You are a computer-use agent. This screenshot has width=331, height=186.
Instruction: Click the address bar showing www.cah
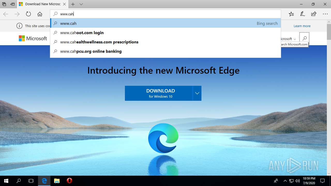pos(165,14)
